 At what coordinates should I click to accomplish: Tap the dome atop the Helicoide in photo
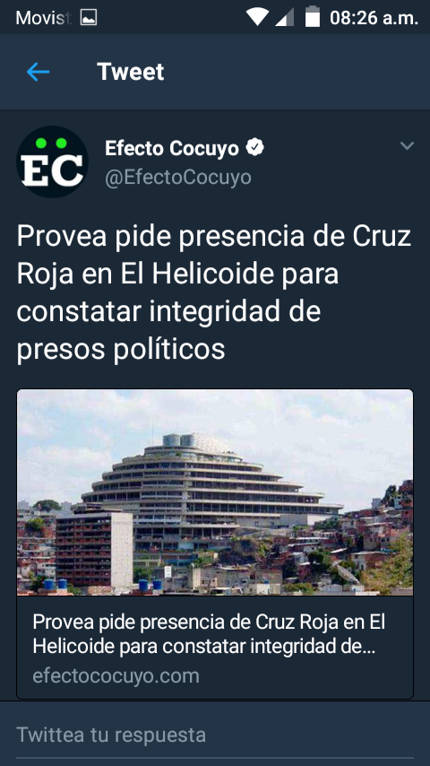(197, 442)
